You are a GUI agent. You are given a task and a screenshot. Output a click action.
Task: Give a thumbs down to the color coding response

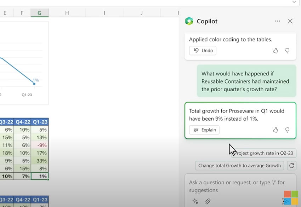287,51
